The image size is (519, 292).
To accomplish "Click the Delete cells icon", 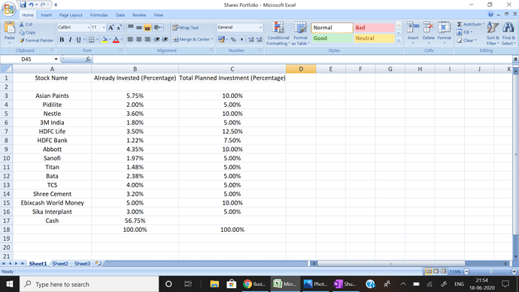I will [x=428, y=28].
